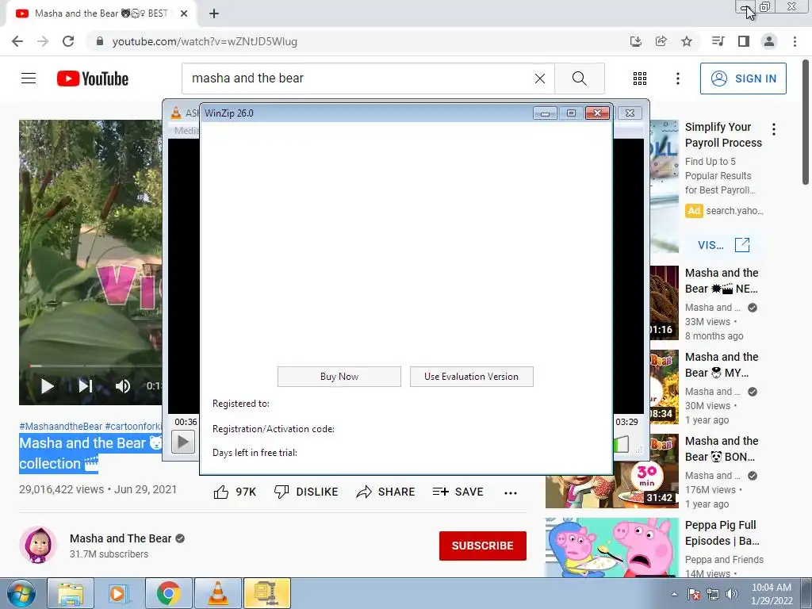Image resolution: width=812 pixels, height=609 pixels.
Task: Mute the YouTube player volume
Action: point(123,386)
